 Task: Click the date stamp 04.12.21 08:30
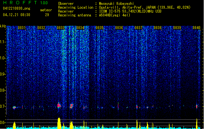coord(17,15)
